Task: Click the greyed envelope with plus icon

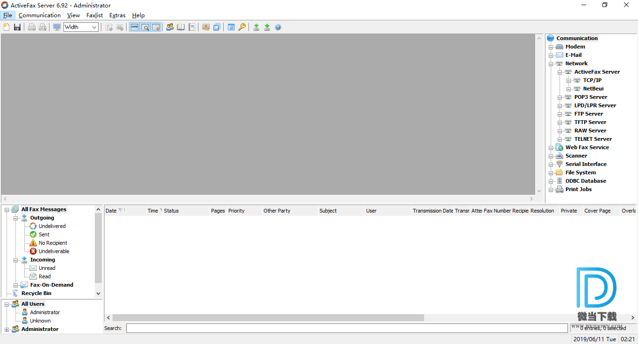Action: click(x=120, y=27)
